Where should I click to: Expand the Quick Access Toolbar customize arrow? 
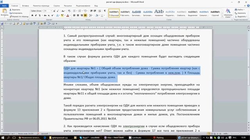[x=56, y=23]
